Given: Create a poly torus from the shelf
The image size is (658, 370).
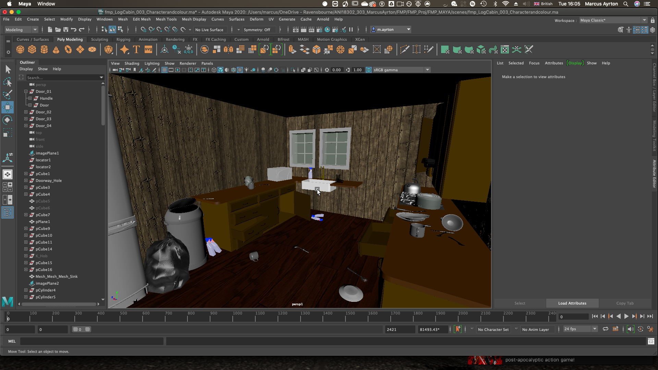Looking at the screenshot, I should pos(68,50).
